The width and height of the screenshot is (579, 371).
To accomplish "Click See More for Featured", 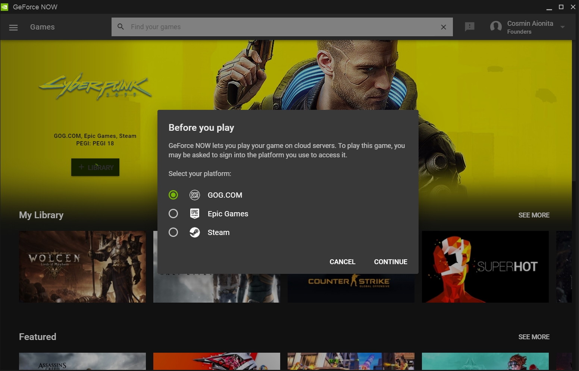I will coord(534,337).
